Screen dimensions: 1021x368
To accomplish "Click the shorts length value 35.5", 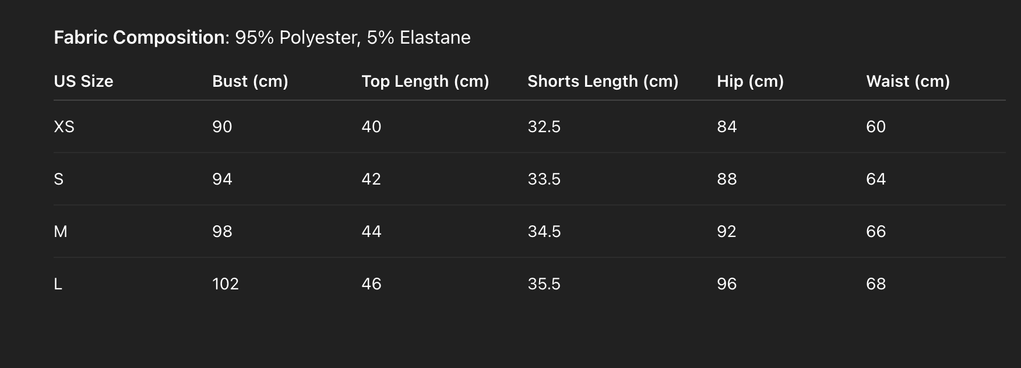I will (x=544, y=284).
